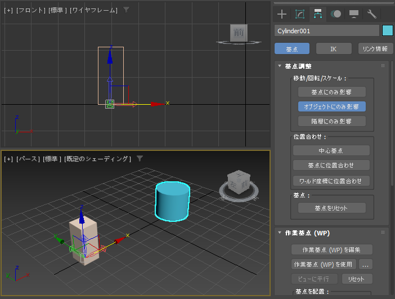The image size is (395, 299).
Task: Click 中心基点 alignment button
Action: point(331,150)
